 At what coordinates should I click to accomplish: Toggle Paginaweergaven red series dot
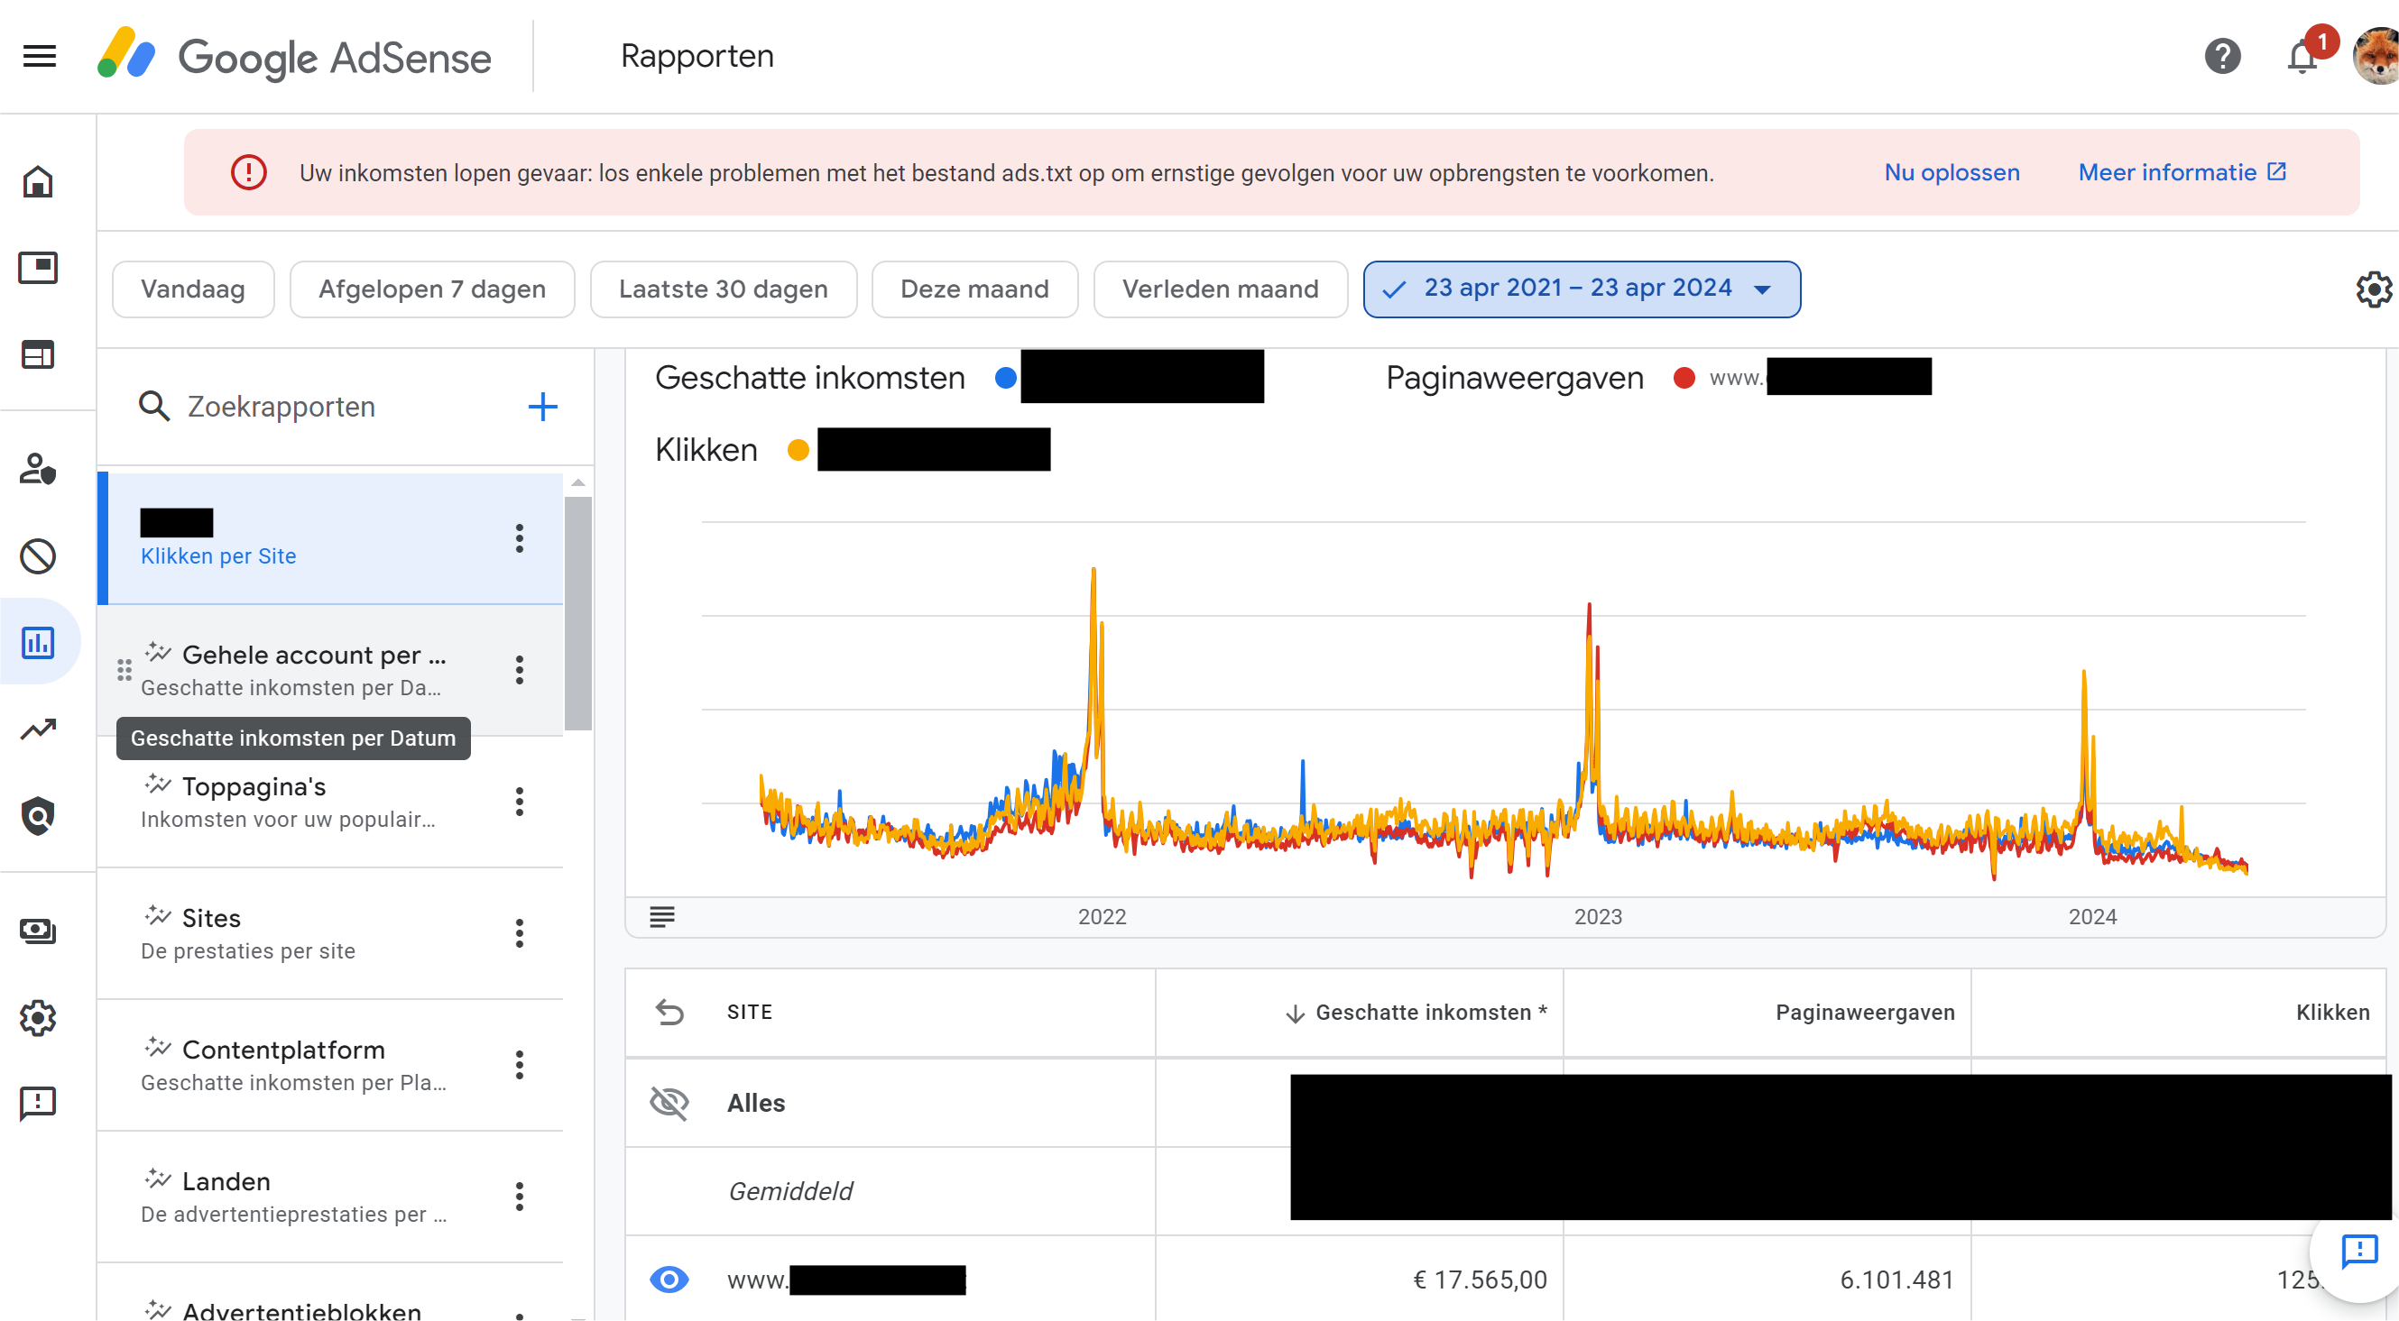[x=1684, y=378]
